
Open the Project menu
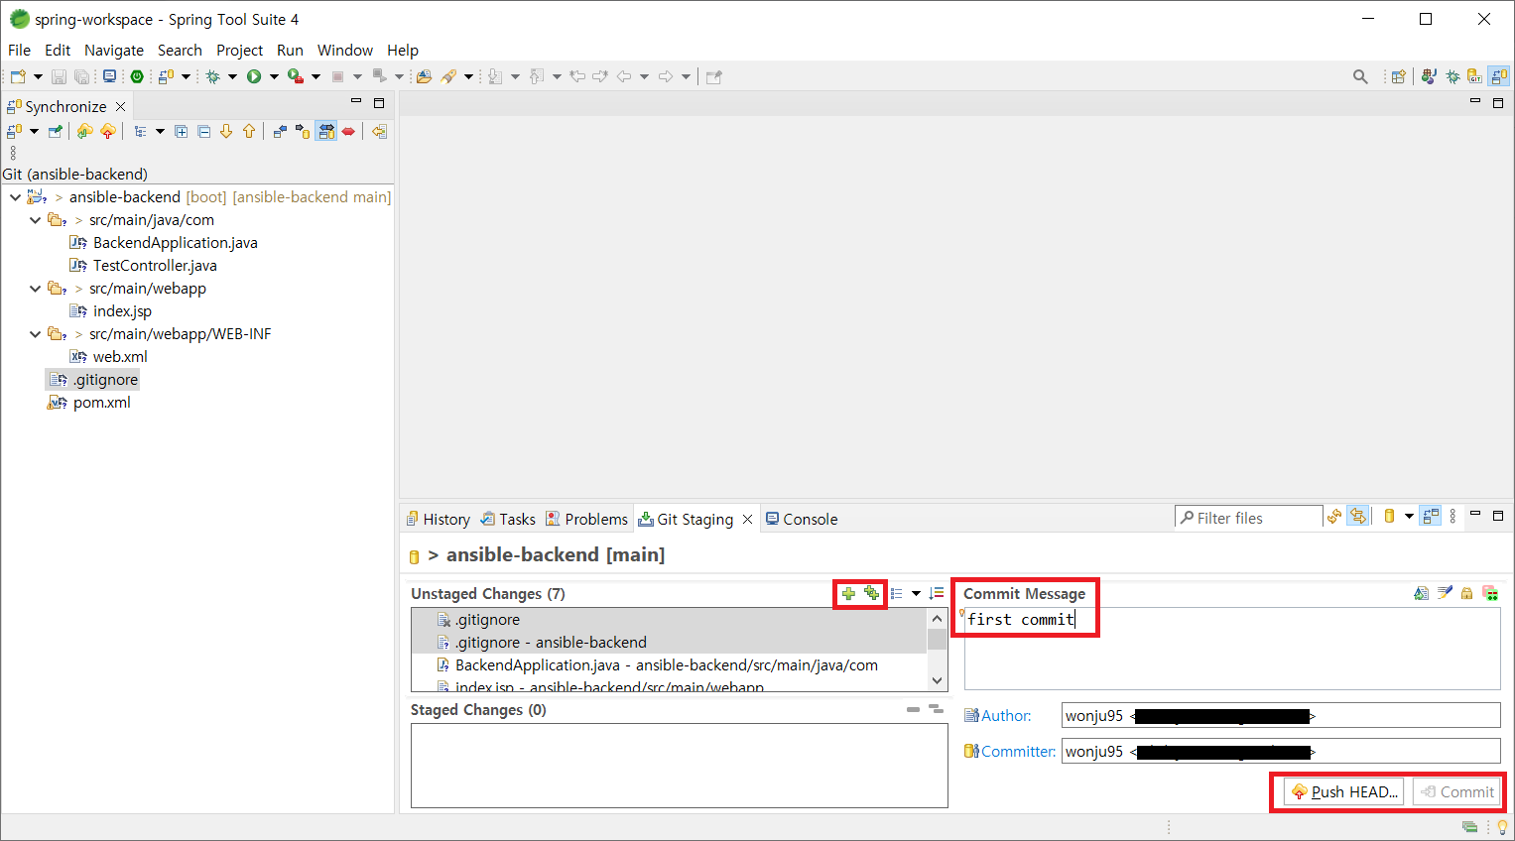pos(240,50)
